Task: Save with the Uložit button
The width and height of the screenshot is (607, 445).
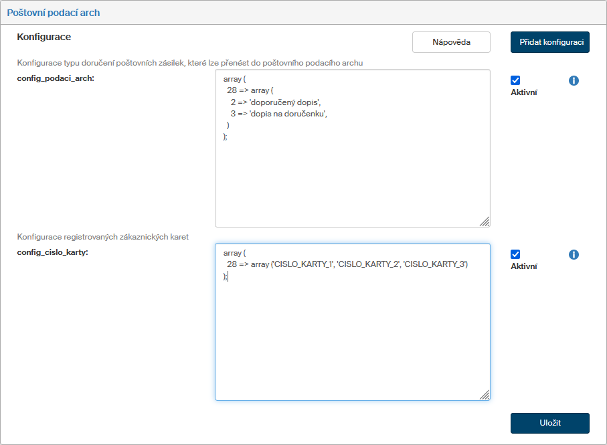Action: (549, 423)
